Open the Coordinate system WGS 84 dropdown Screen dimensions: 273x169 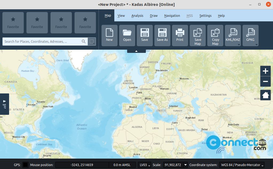[242, 165]
